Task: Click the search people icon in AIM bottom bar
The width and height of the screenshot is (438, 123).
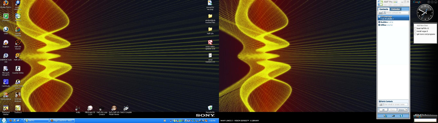Action: [385, 116]
